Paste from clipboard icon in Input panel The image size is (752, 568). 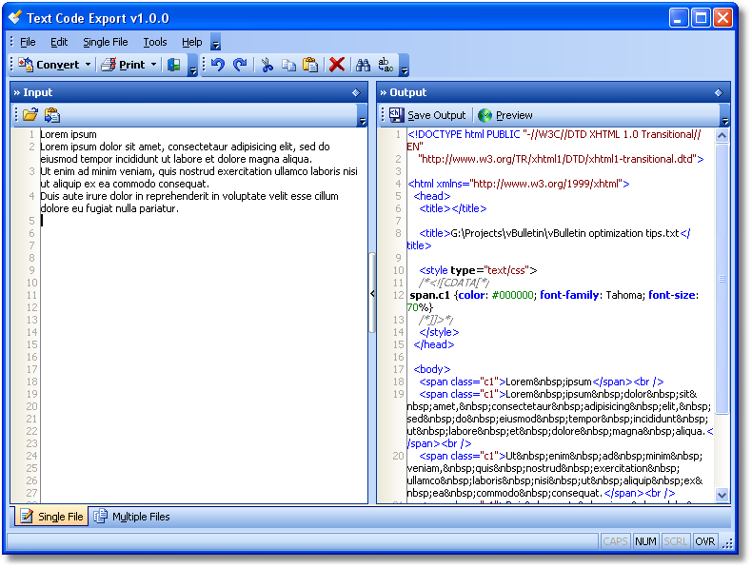(x=51, y=114)
